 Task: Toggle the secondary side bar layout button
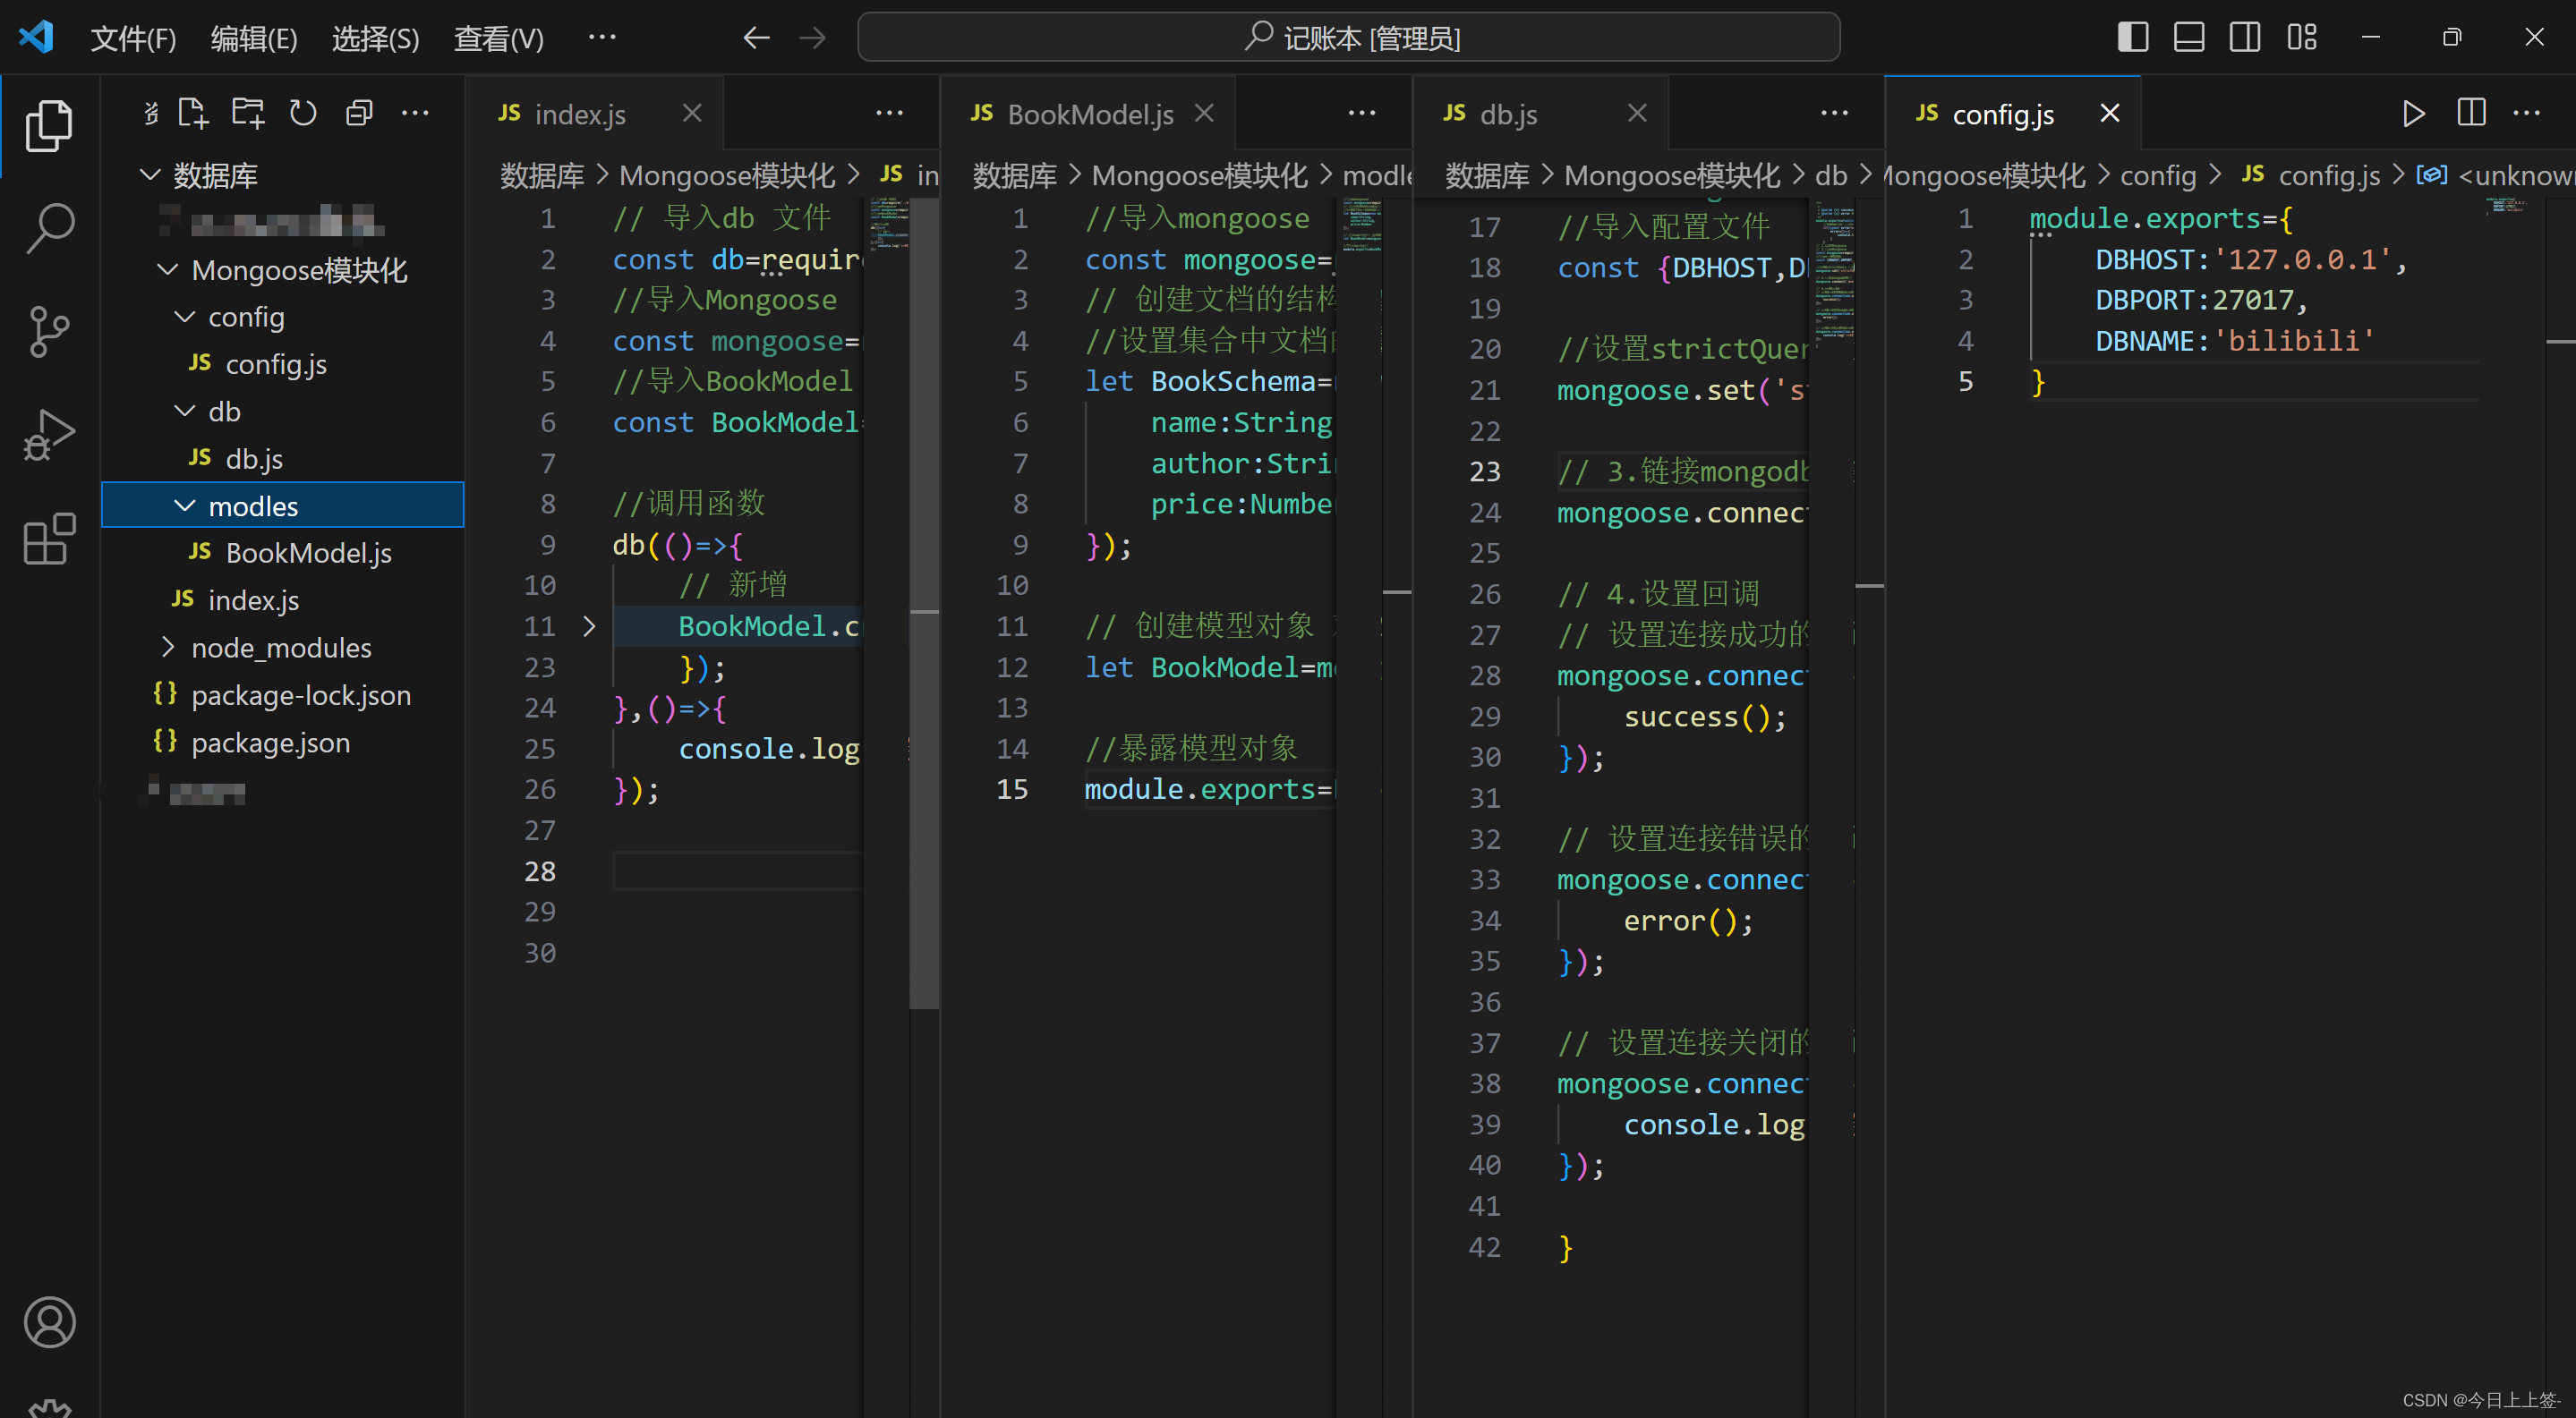click(2245, 38)
